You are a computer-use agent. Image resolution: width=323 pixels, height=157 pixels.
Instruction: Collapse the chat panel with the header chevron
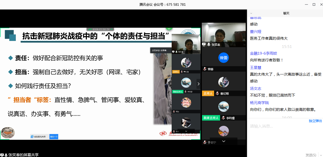pyautogui.click(x=251, y=13)
